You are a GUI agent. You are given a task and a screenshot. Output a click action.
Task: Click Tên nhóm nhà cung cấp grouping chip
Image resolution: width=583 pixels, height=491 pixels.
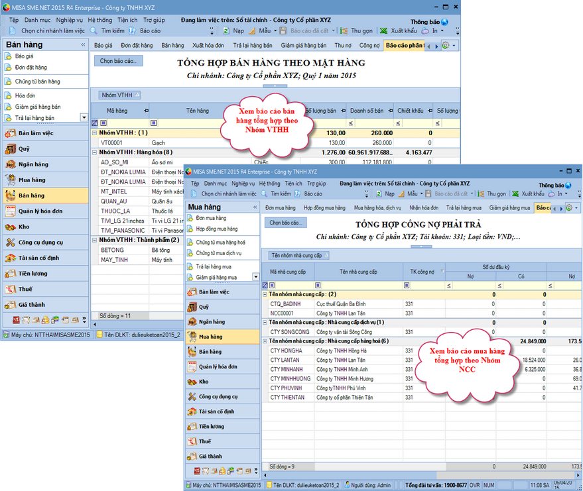point(298,256)
